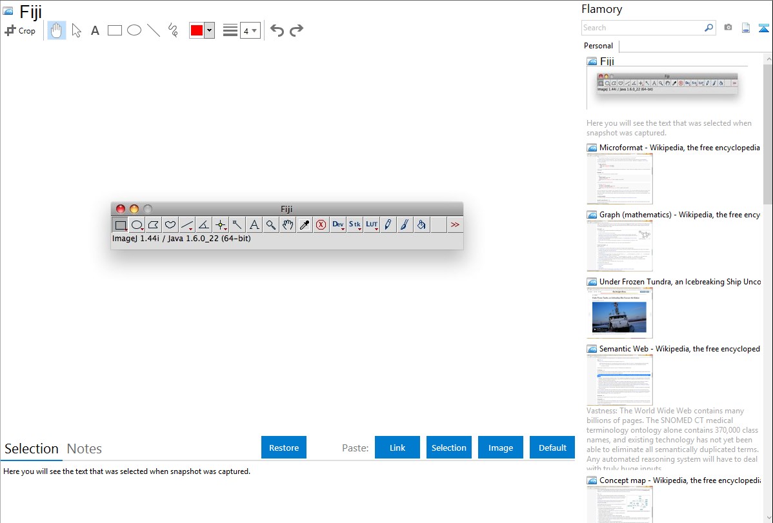Click the Fiji title snapshot icon at top left
Viewport: 773px width, 523px height.
[x=8, y=11]
